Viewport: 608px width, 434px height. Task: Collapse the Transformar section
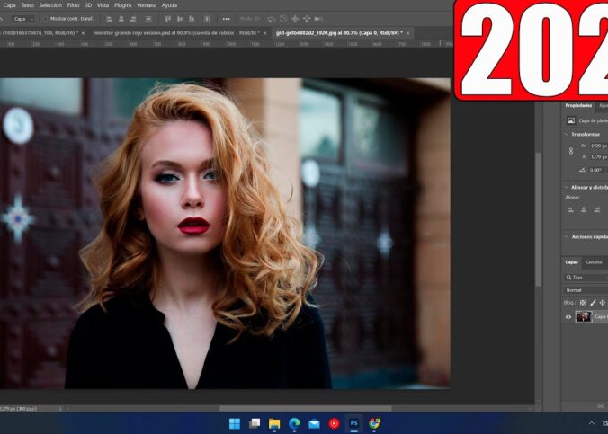coord(566,134)
